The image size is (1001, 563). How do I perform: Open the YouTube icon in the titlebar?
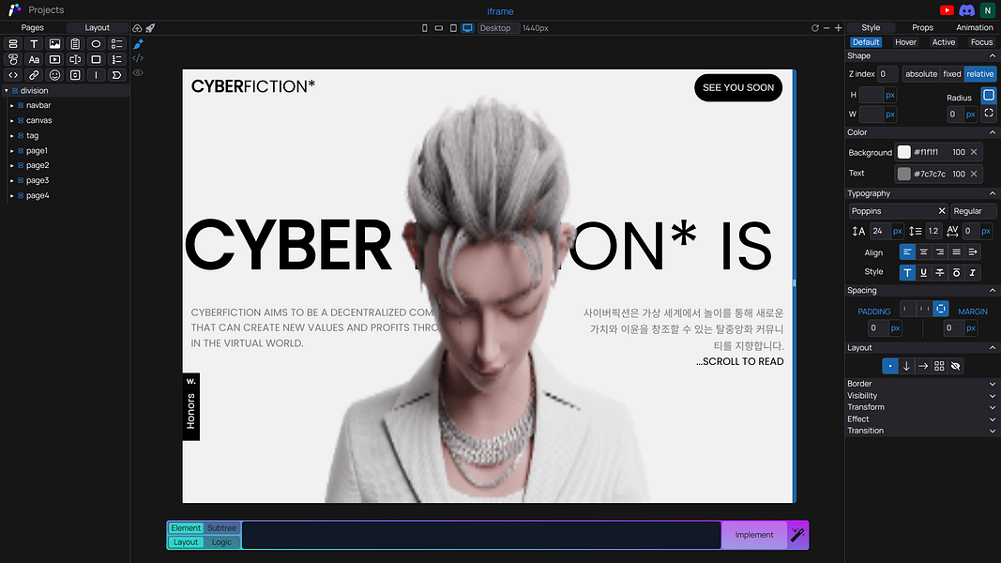[948, 10]
